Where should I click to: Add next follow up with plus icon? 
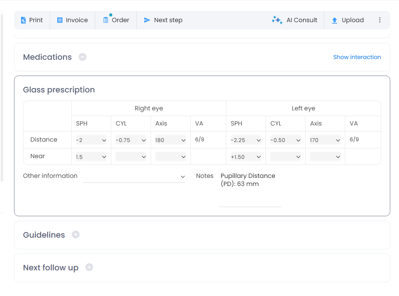[x=89, y=268]
